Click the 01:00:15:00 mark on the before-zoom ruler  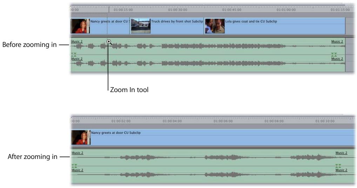[123, 10]
